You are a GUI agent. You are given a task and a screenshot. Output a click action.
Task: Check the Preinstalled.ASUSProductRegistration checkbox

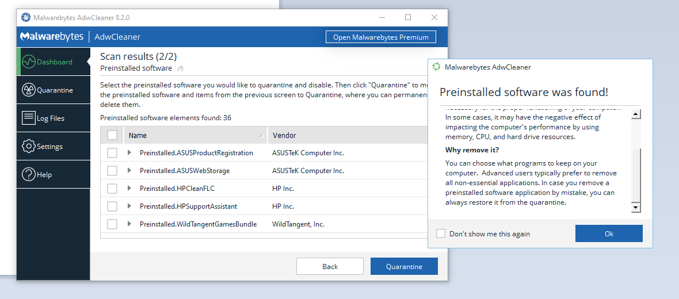(112, 153)
